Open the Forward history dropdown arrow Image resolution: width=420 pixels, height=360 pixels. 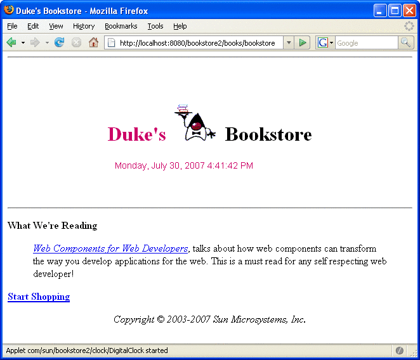[x=47, y=42]
